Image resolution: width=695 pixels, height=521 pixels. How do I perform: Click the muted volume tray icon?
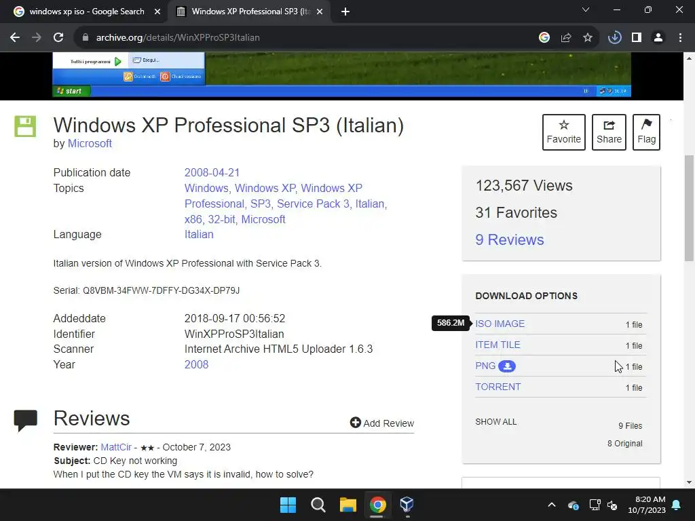tap(613, 505)
